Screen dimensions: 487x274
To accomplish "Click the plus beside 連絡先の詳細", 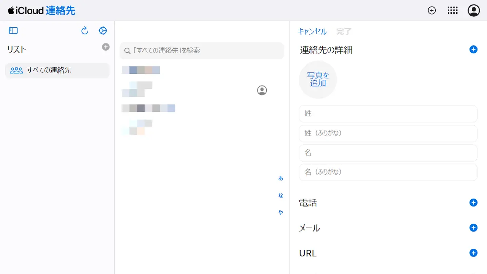I will (473, 49).
